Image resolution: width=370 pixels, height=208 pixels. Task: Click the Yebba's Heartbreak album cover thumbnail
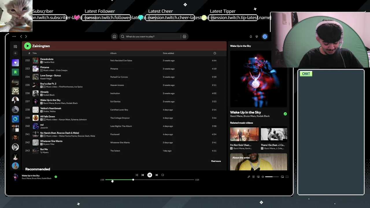(35, 110)
